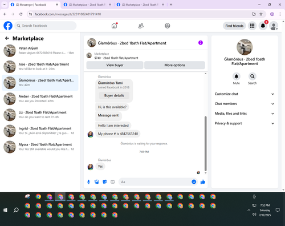Click 'My phone # is 4842563240' message
285x226 pixels.
(x=118, y=134)
